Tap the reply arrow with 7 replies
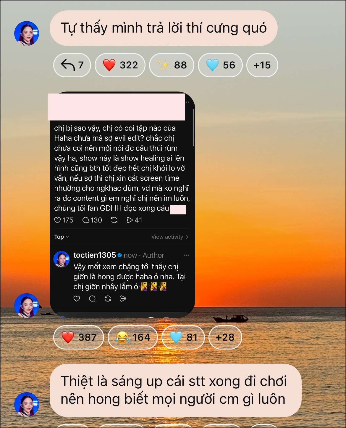Screen dimensions: 346x428 pos(72,65)
